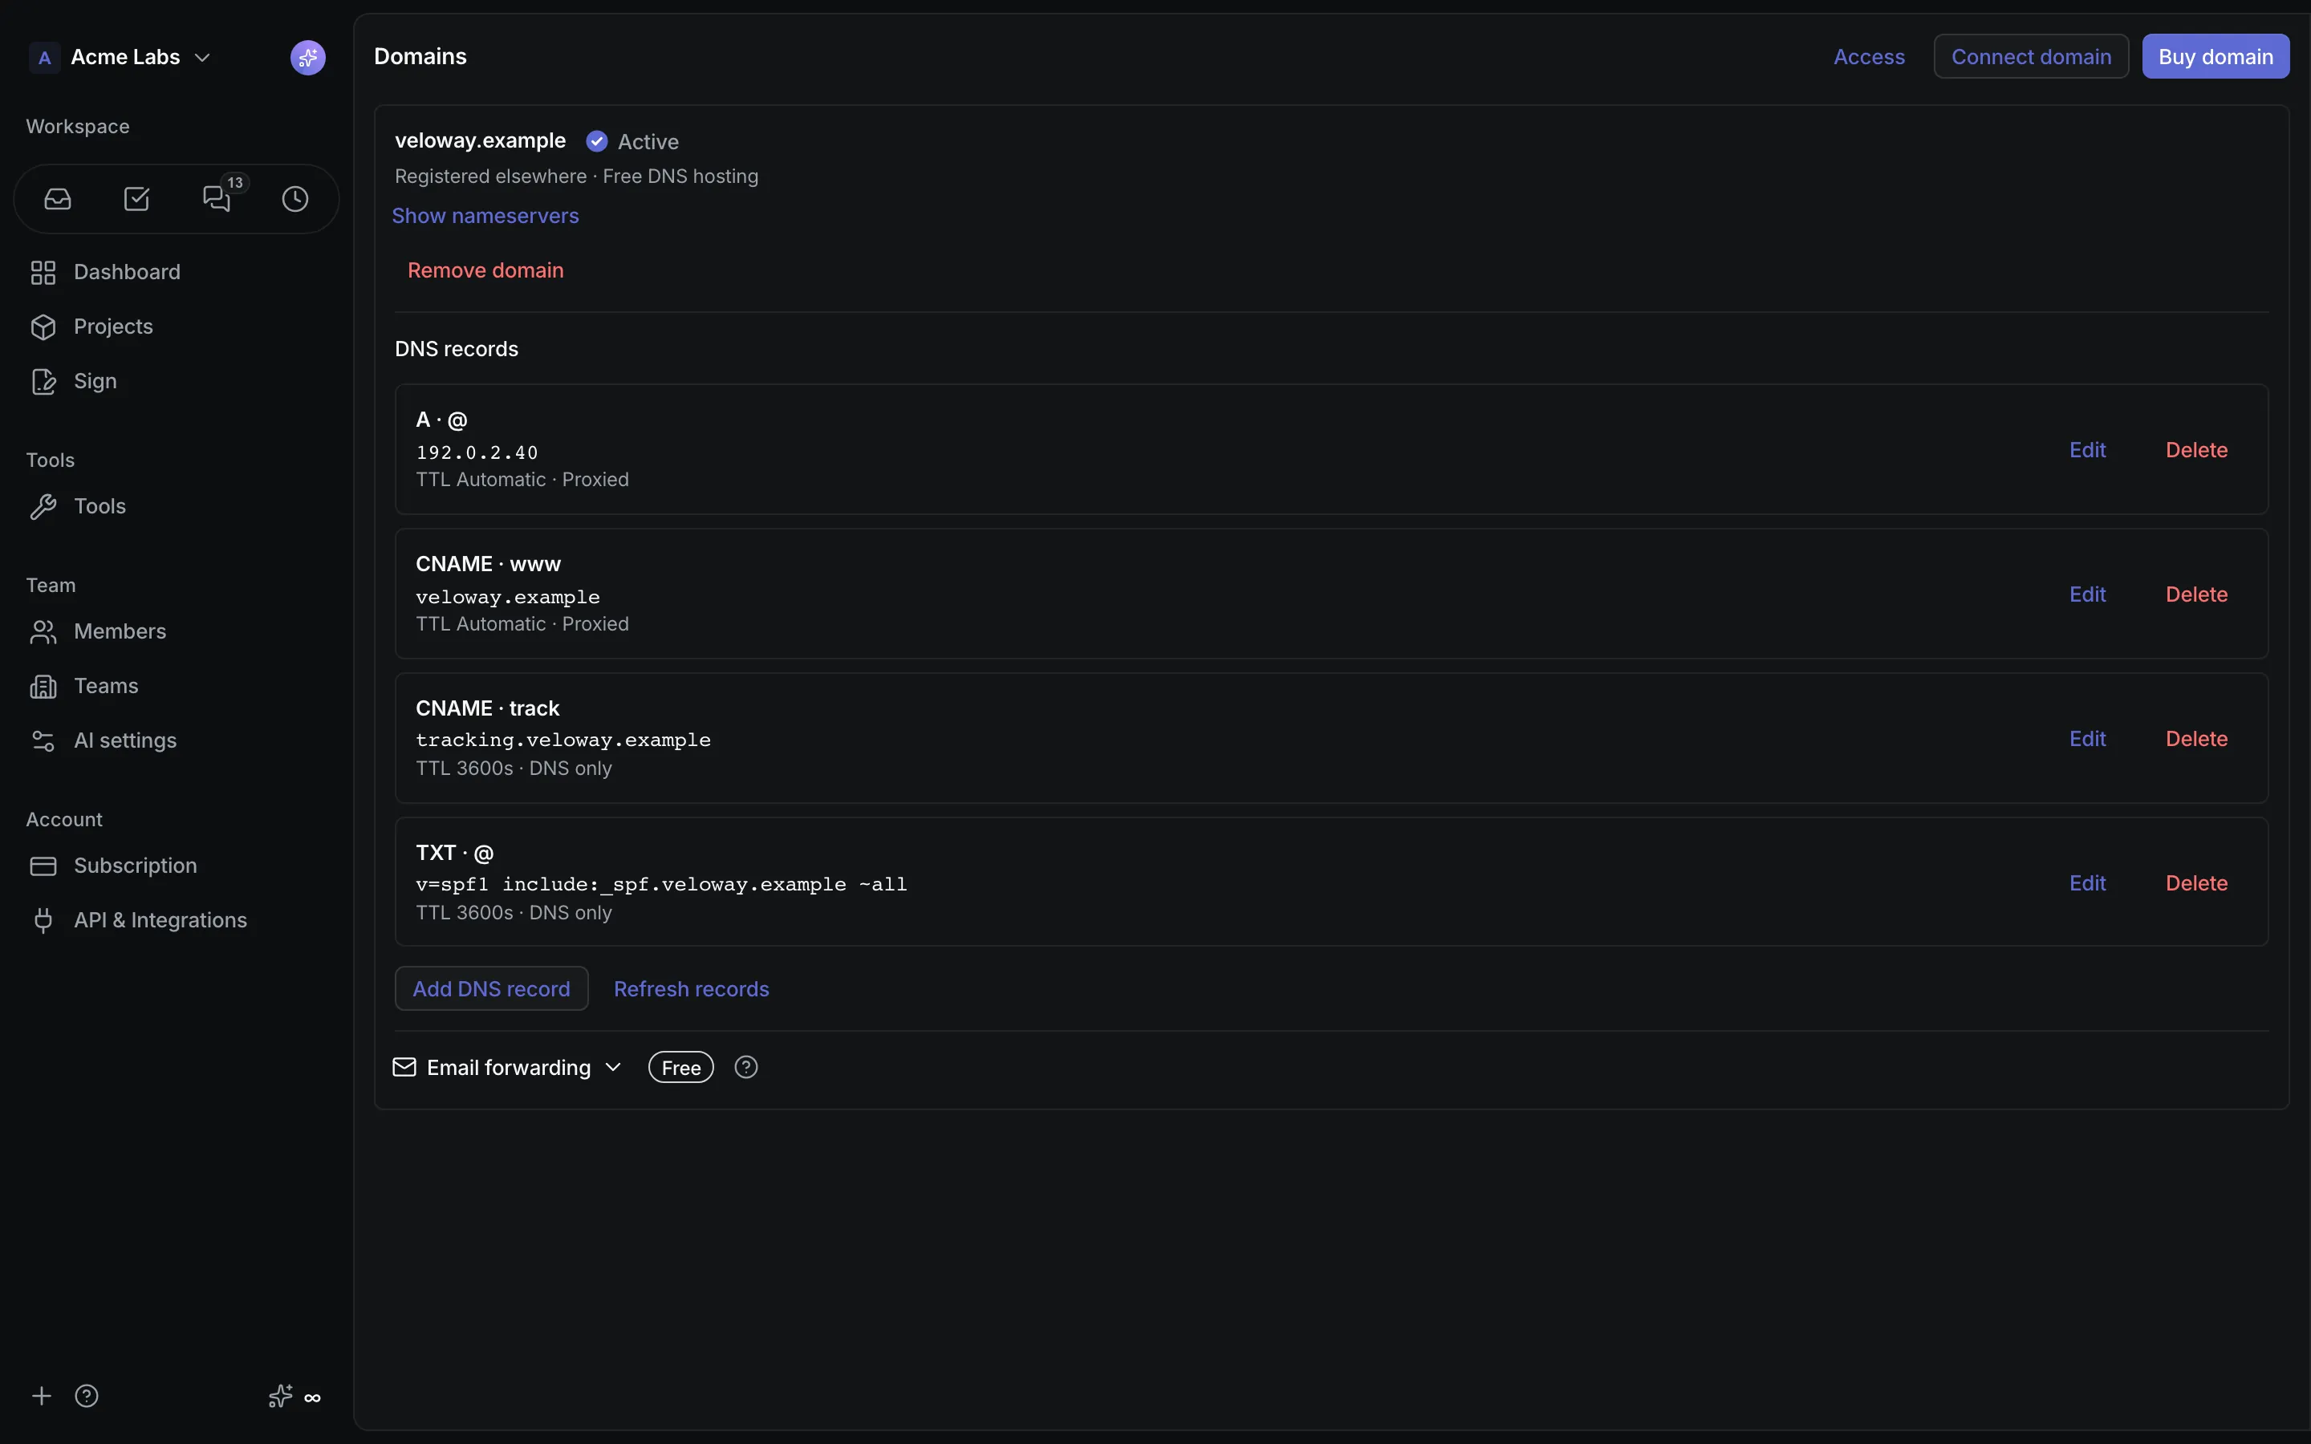
Task: Open the recent history clock icon
Action: (295, 199)
